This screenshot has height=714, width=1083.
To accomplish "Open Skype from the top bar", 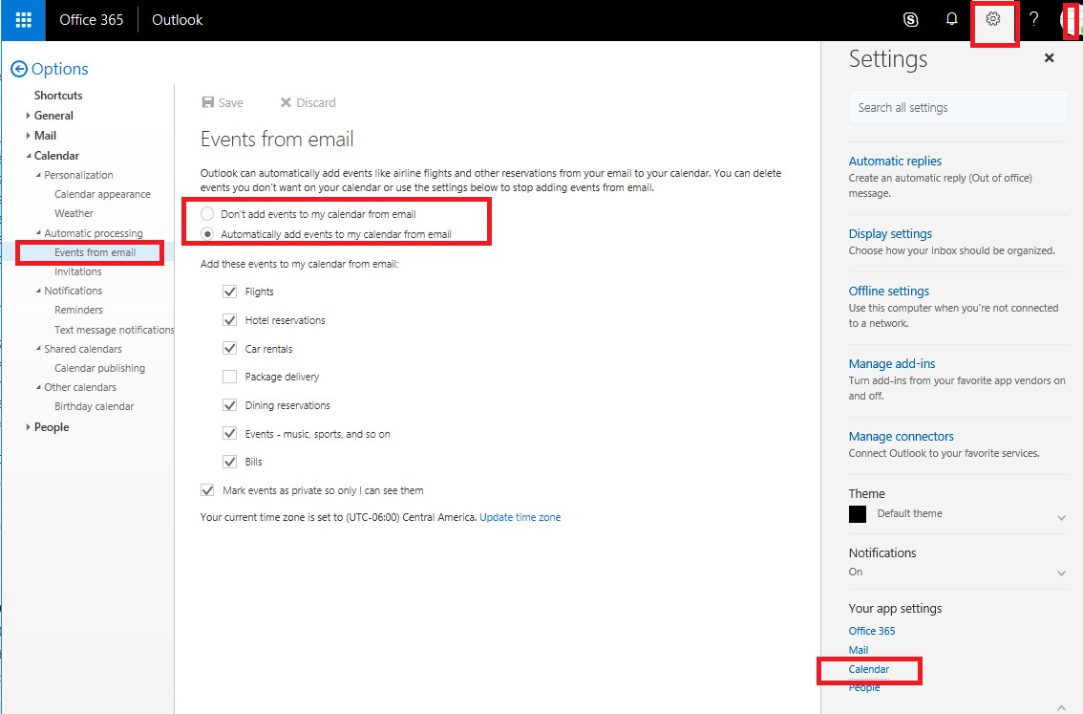I will tap(911, 20).
